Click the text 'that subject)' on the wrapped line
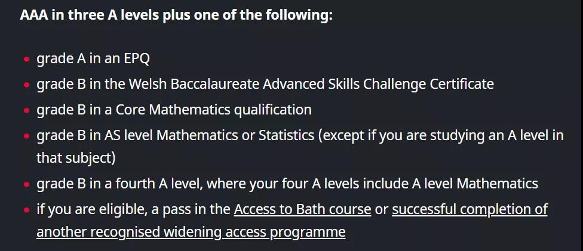This screenshot has width=583, height=251. (76, 158)
